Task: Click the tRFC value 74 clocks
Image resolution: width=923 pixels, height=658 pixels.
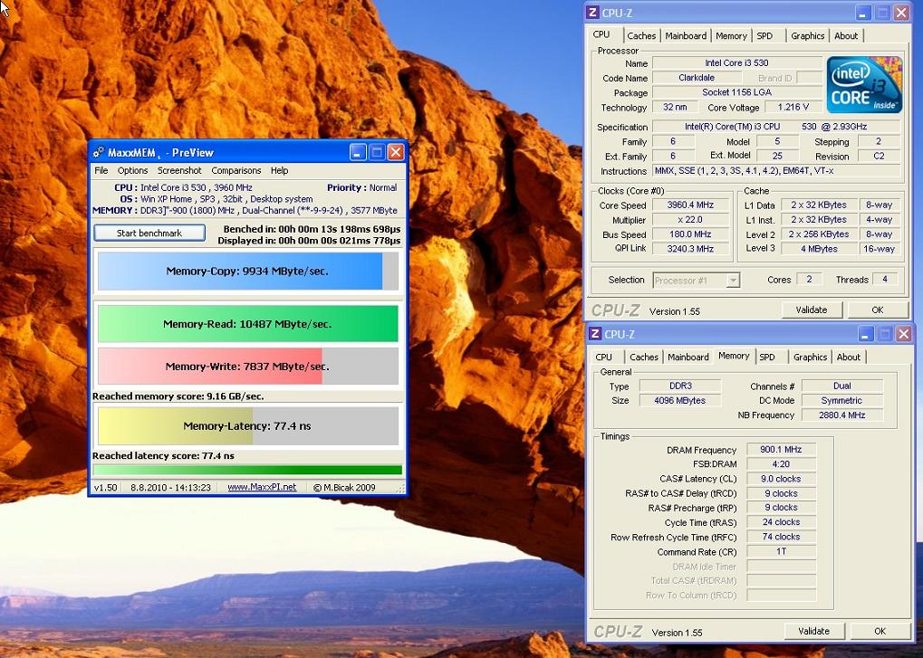Action: point(781,537)
